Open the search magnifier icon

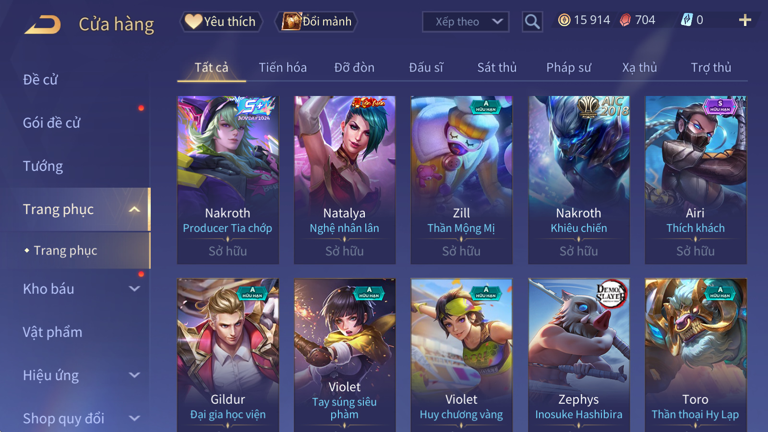click(x=532, y=22)
